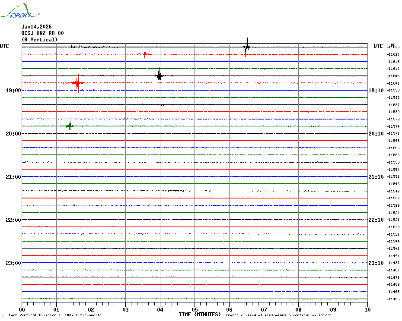Click the red seismic event near minute 01.6
This screenshot has height=321, width=402.
tap(78, 83)
